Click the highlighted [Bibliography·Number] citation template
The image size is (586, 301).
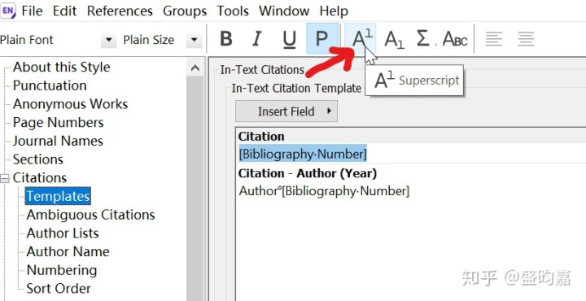pyautogui.click(x=303, y=154)
